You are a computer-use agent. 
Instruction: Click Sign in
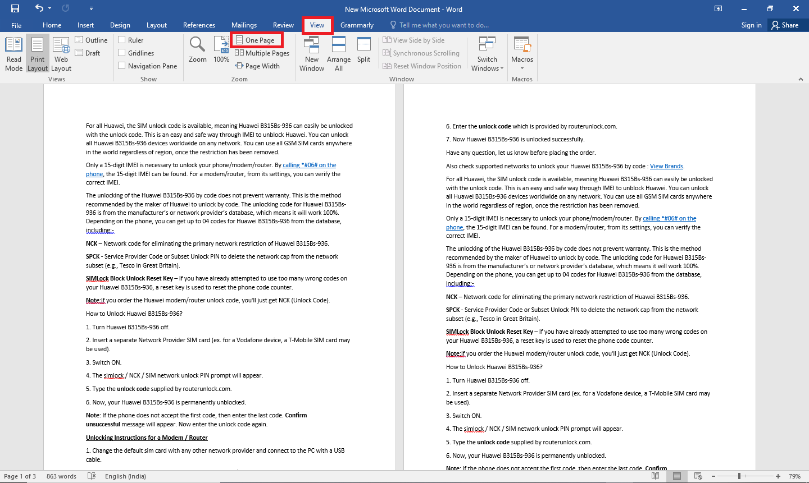click(751, 25)
